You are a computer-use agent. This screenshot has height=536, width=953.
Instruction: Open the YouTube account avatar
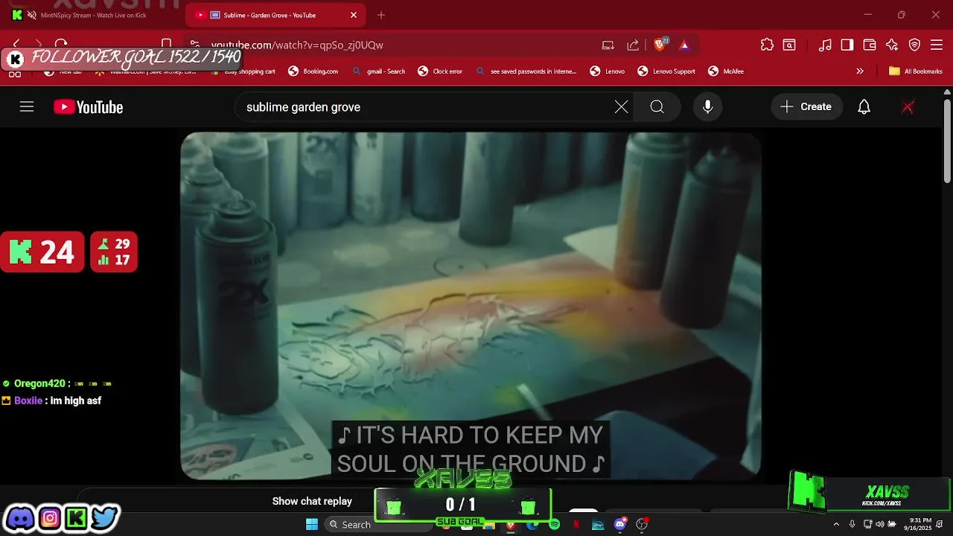click(908, 107)
